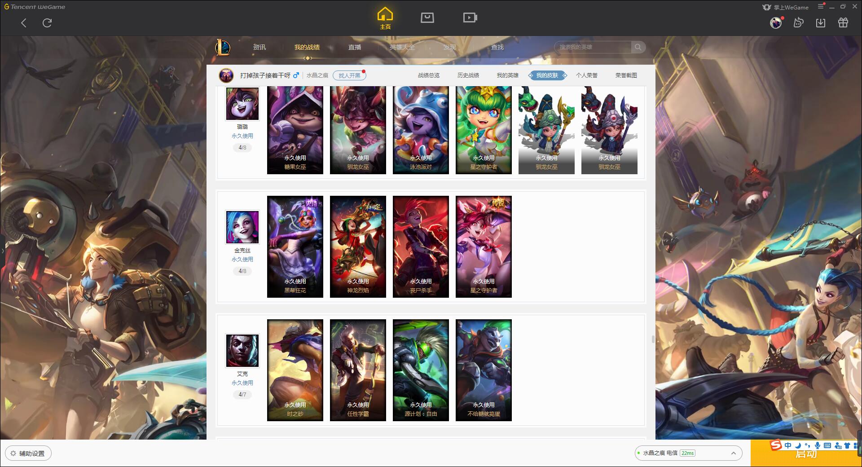Open the Sogou skin shirt icon
Image resolution: width=862 pixels, height=467 pixels.
(847, 445)
